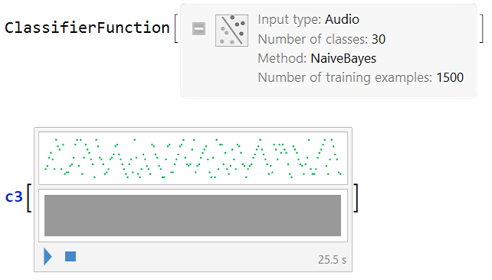Image resolution: width=492 pixels, height=280 pixels.
Task: Click the value 1500 in summary
Action: [450, 77]
